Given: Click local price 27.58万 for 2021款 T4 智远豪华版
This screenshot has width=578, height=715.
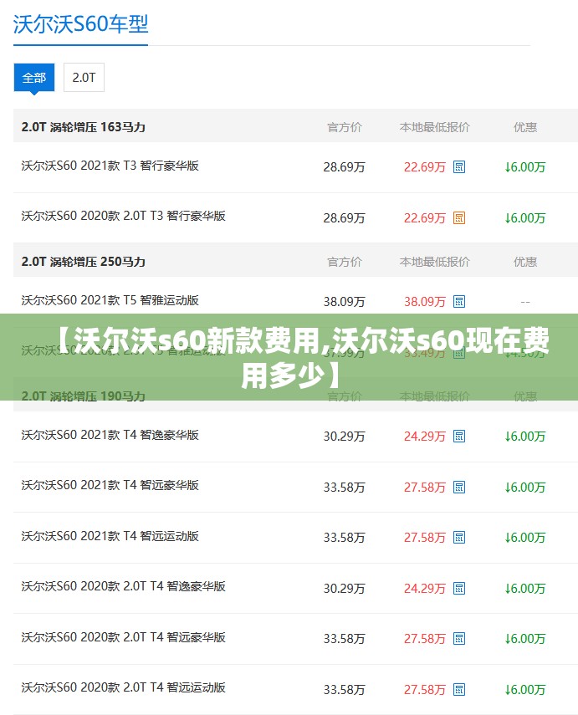Looking at the screenshot, I should click(425, 487).
